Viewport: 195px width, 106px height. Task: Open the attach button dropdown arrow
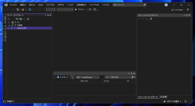click(86, 10)
